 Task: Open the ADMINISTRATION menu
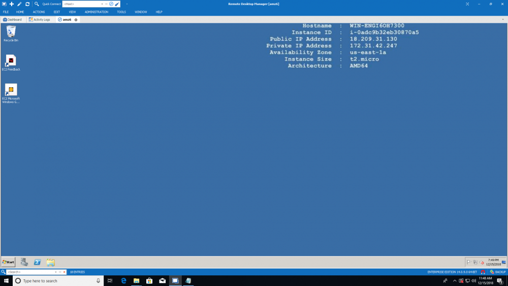[96, 12]
